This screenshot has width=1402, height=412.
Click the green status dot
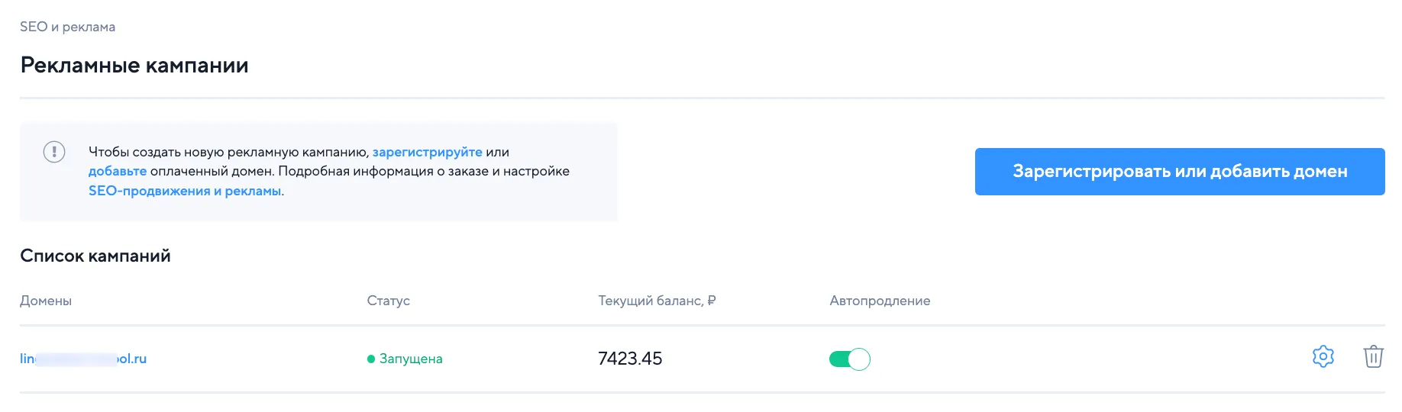tap(371, 359)
